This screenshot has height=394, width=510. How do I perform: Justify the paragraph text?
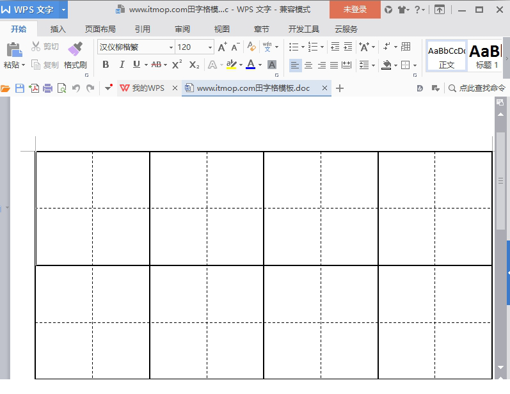(334, 65)
